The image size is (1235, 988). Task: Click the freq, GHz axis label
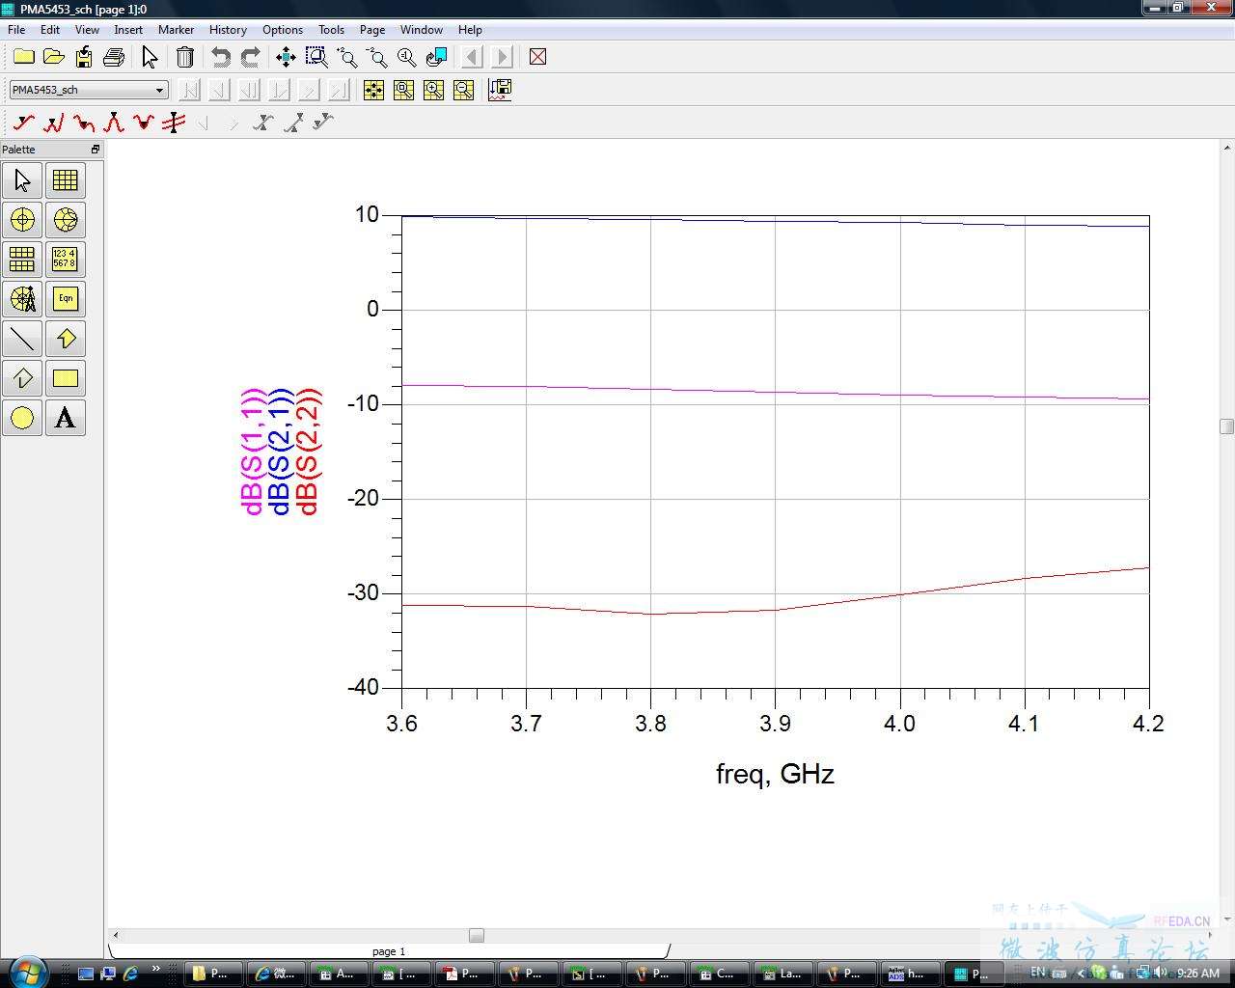coord(775,774)
